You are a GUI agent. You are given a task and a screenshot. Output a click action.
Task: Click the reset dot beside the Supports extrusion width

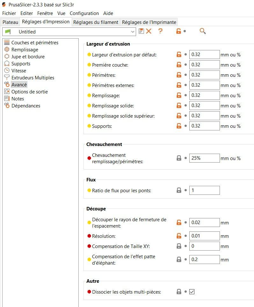coord(185,126)
